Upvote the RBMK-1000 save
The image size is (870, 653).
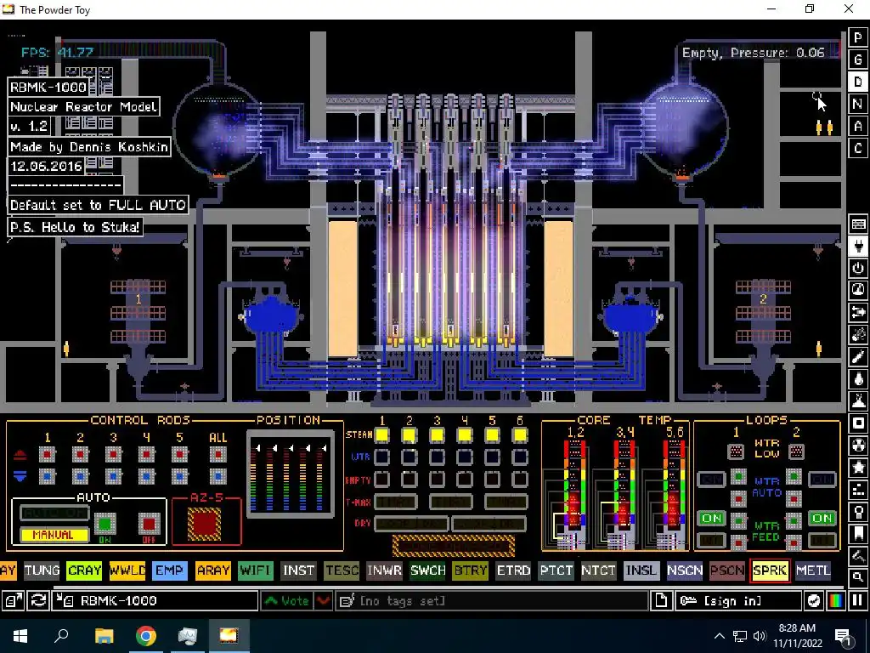coord(287,601)
